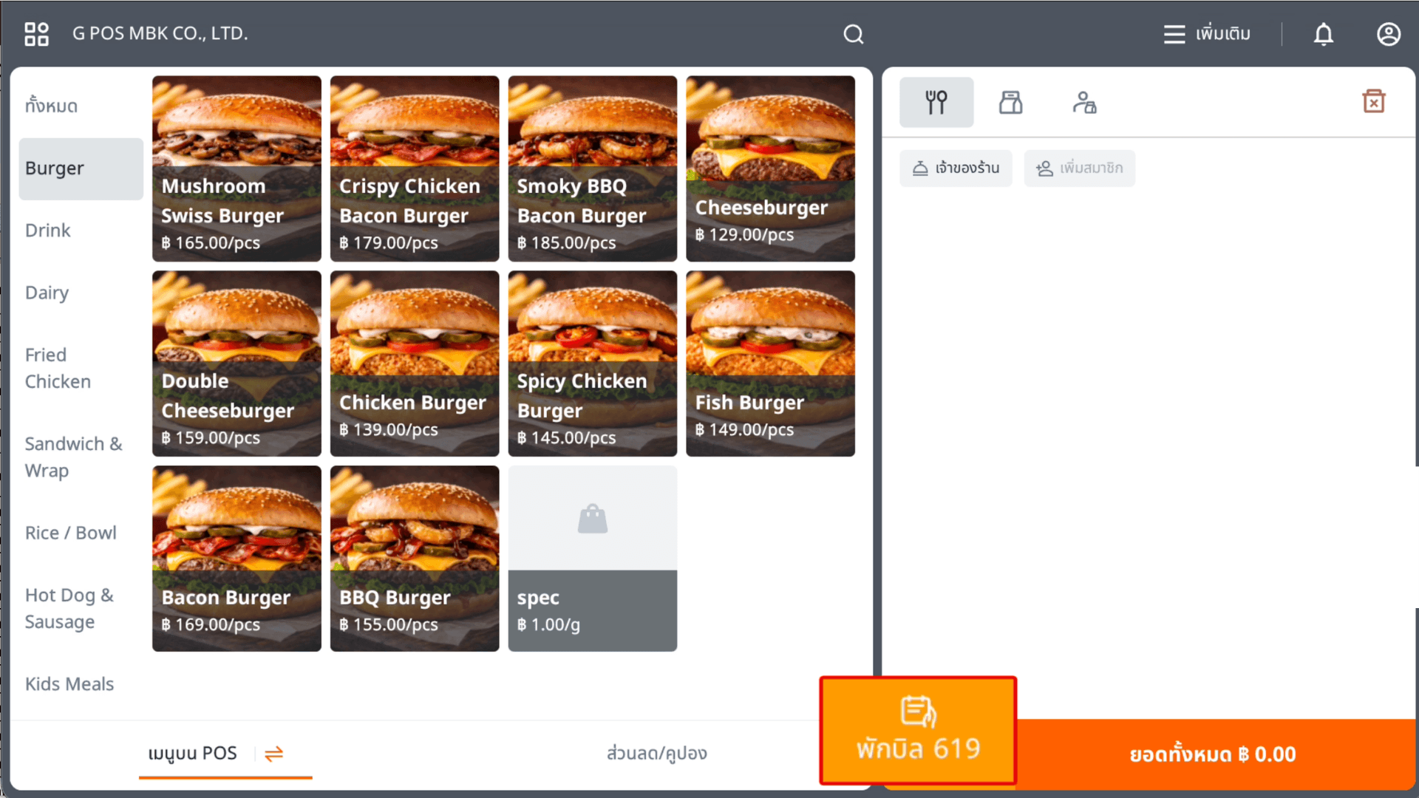Image resolution: width=1419 pixels, height=798 pixels.
Task: Add Spicy Chicken Burger to order
Action: (x=593, y=364)
